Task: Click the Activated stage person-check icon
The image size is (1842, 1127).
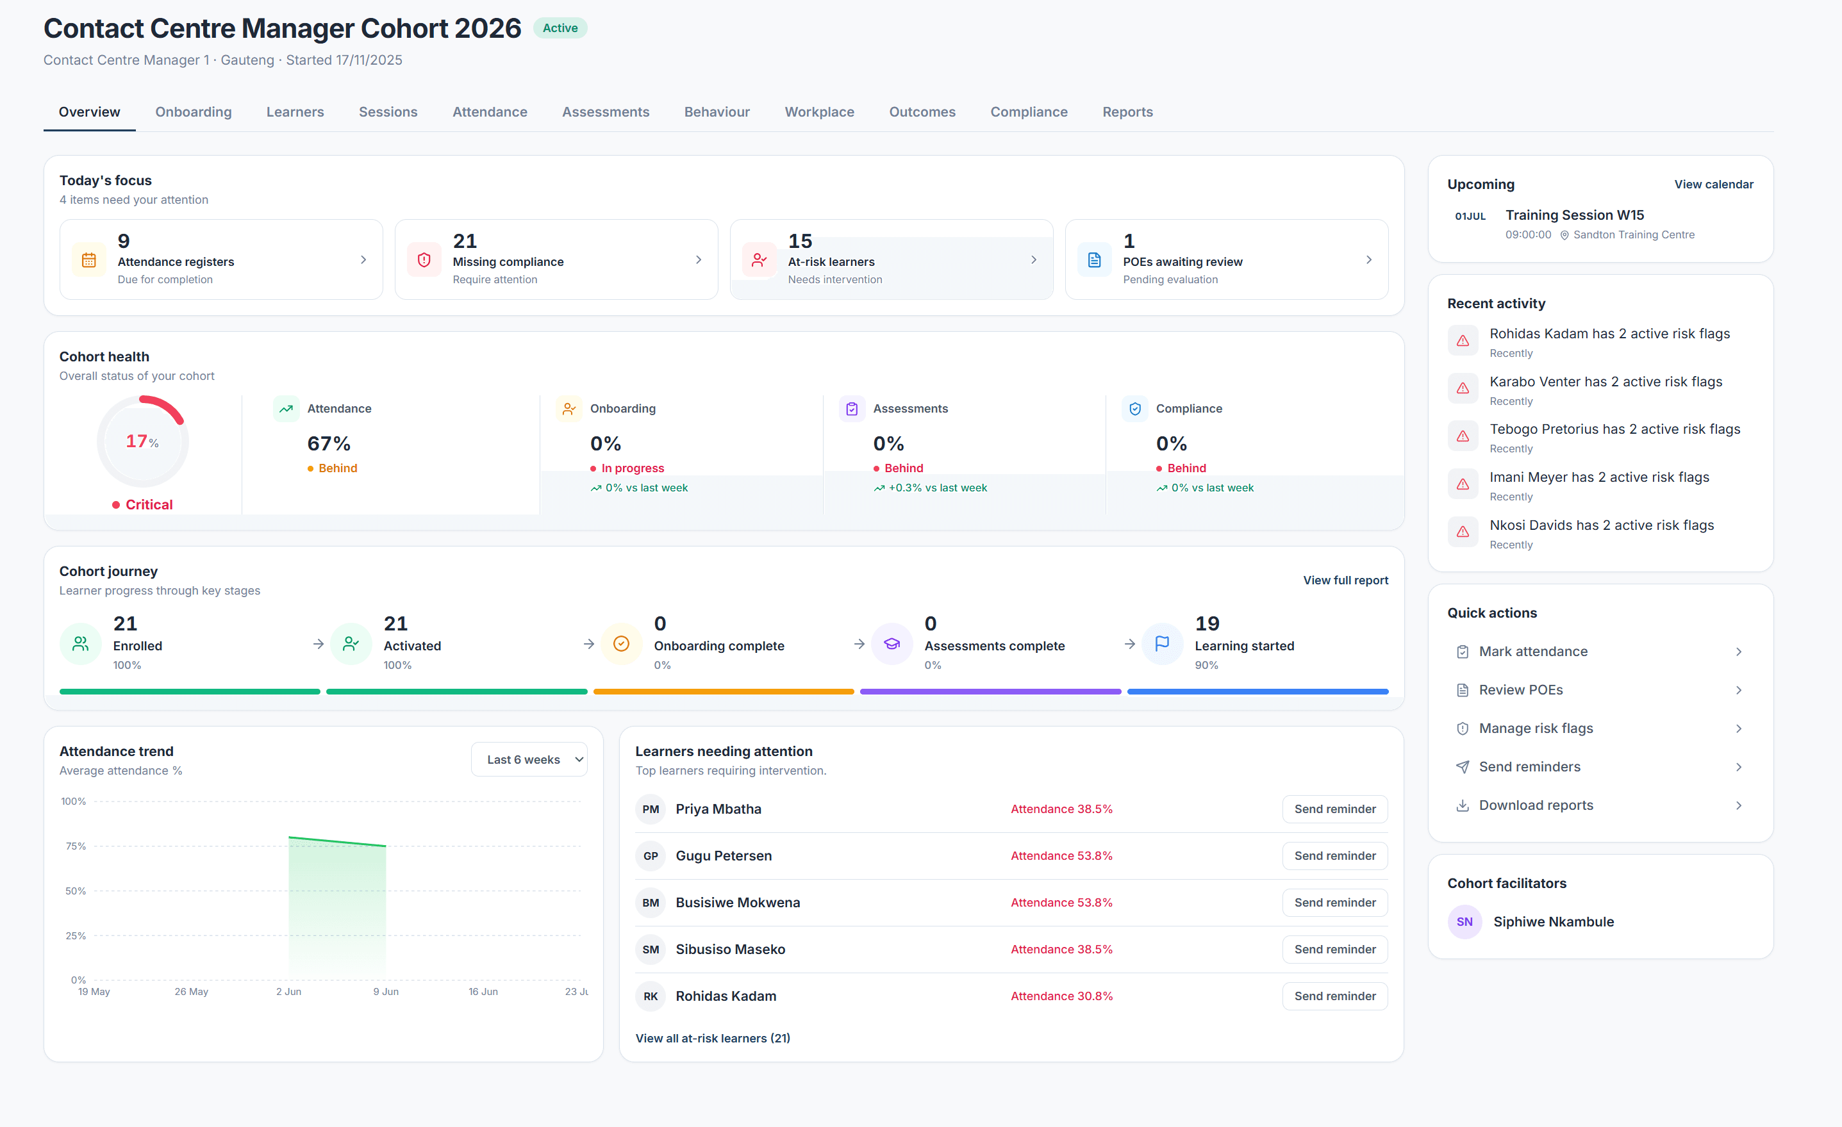Action: 351,643
